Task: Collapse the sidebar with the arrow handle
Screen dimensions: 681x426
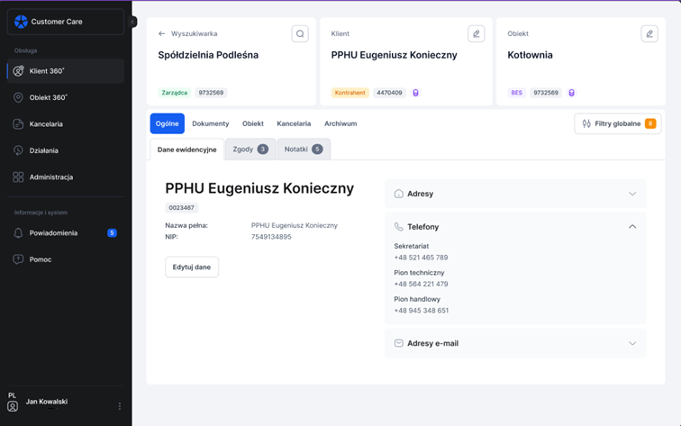Action: pos(133,22)
